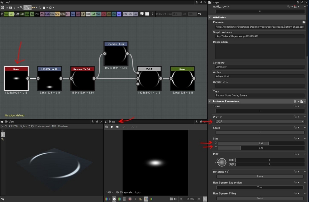
Task: Open the シーン menu in 3D View
Action: pyautogui.click(x=4, y=126)
